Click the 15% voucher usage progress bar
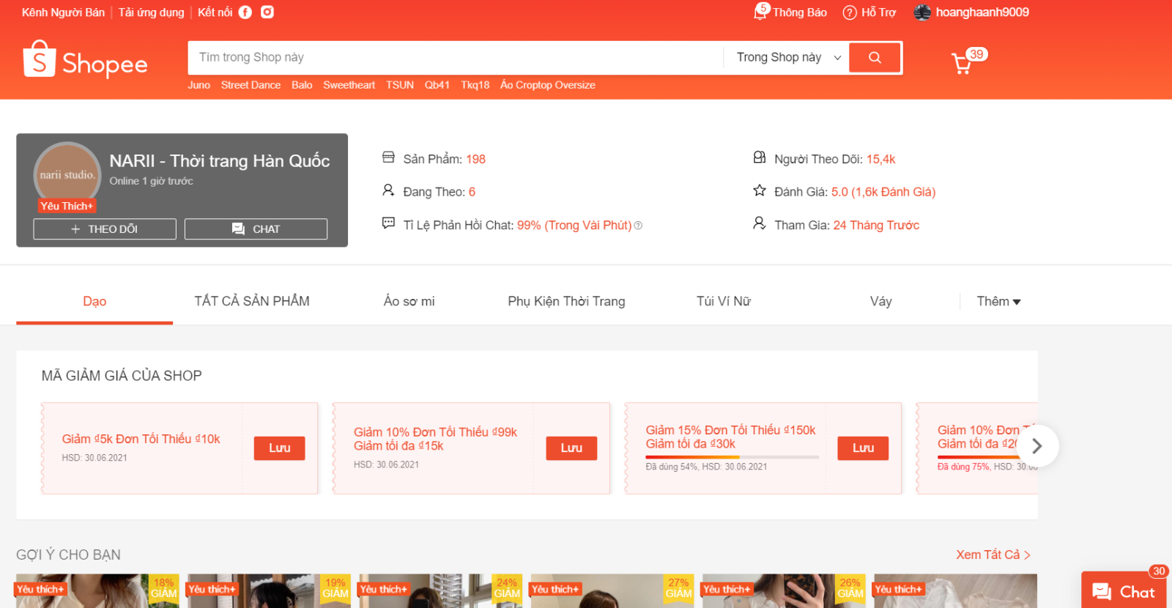This screenshot has width=1172, height=608. pos(731,457)
